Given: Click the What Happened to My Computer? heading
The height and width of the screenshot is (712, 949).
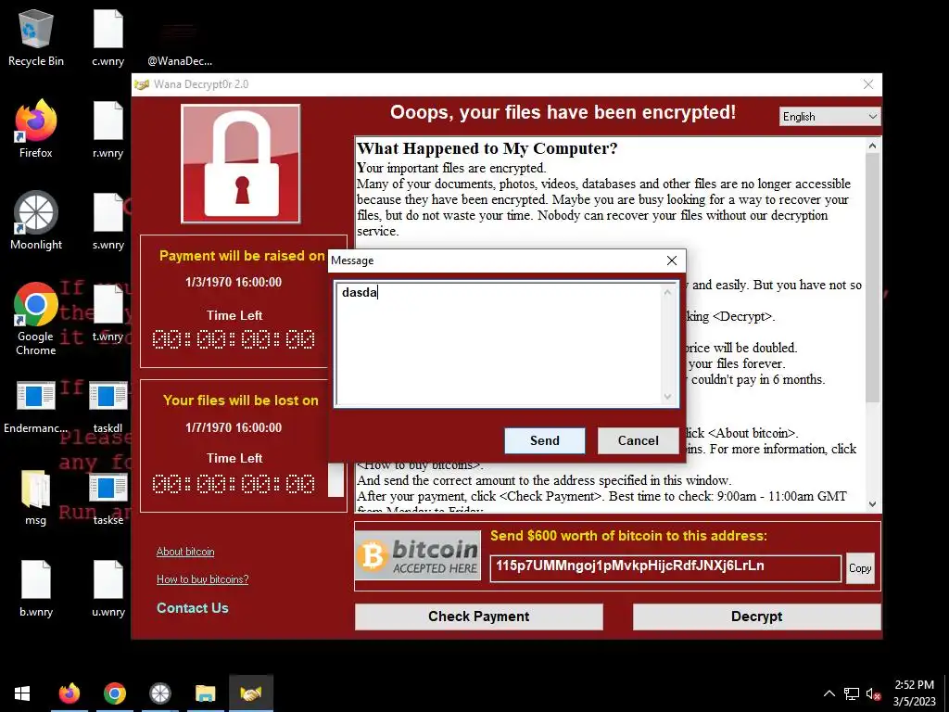Looking at the screenshot, I should [x=487, y=148].
